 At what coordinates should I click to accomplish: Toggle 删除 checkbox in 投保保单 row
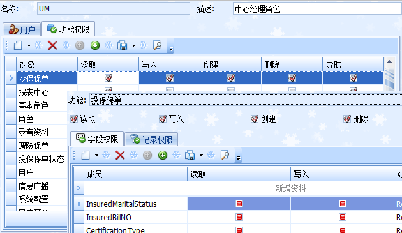pos(292,78)
